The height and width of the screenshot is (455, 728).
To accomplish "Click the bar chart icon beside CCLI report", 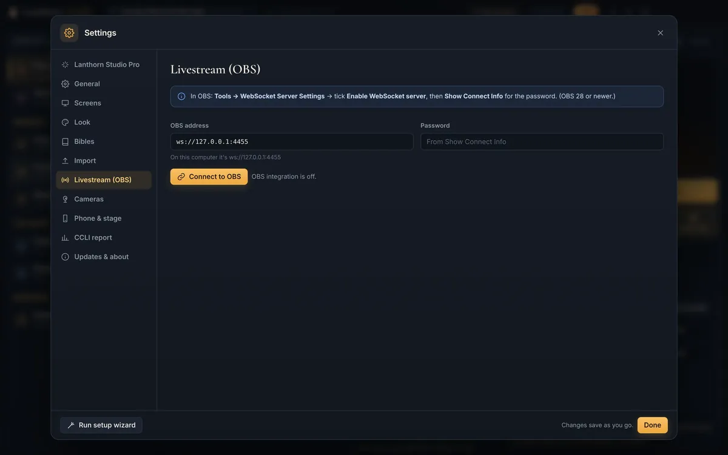I will pos(65,237).
